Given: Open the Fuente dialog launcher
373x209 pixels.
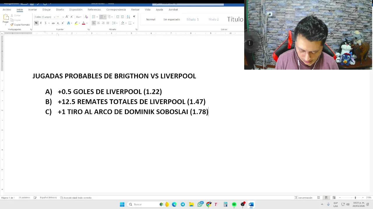Looking at the screenshot, I should pos(88,29).
